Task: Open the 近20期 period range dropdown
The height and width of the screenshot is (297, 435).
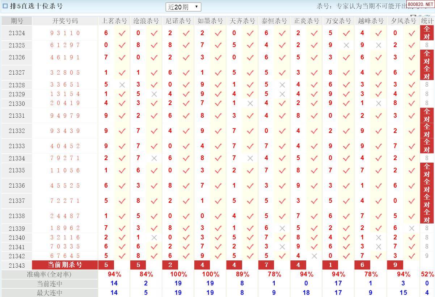Action: pos(183,7)
